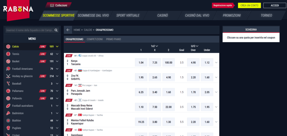287x136 pixels.
Task: Click the Hockey su ghiaccio sticks icon
Action: tap(8, 76)
